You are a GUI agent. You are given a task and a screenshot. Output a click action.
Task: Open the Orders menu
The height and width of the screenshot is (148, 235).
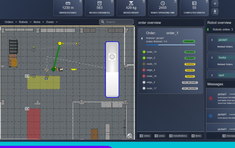tap(10, 22)
